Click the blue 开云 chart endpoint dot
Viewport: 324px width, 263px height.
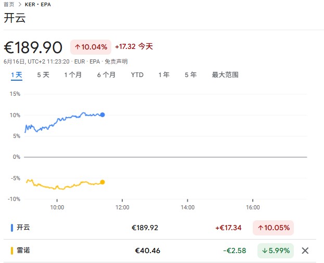click(102, 115)
